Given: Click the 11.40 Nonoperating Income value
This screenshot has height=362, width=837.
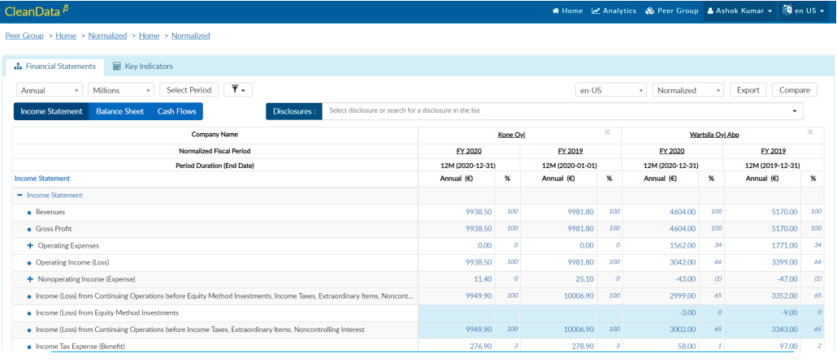Looking at the screenshot, I should [x=482, y=279].
